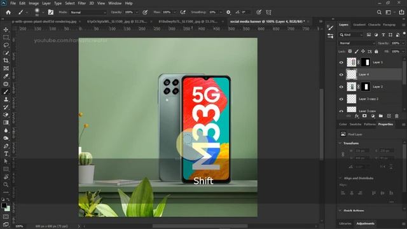407x229 pixels.
Task: Open the Opacity dropdown in options bar
Action: (x=137, y=12)
